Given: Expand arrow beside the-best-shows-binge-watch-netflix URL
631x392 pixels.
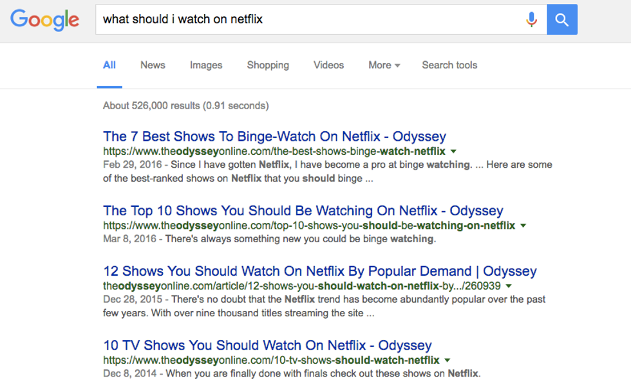Looking at the screenshot, I should pyautogui.click(x=453, y=152).
